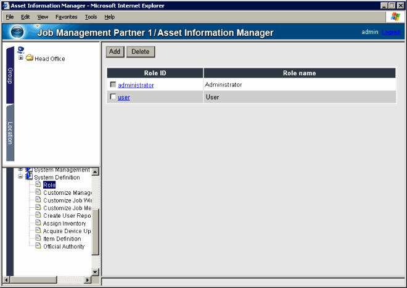407x288 pixels.
Task: Open the Tools menu
Action: [x=91, y=17]
